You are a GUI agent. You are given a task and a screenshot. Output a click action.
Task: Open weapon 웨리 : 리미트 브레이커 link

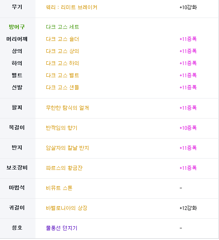tap(72, 7)
